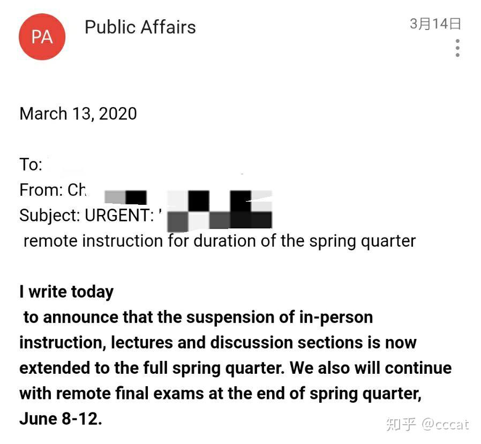481x444 pixels.
Task: Select the Subject: label
Action: pos(50,215)
